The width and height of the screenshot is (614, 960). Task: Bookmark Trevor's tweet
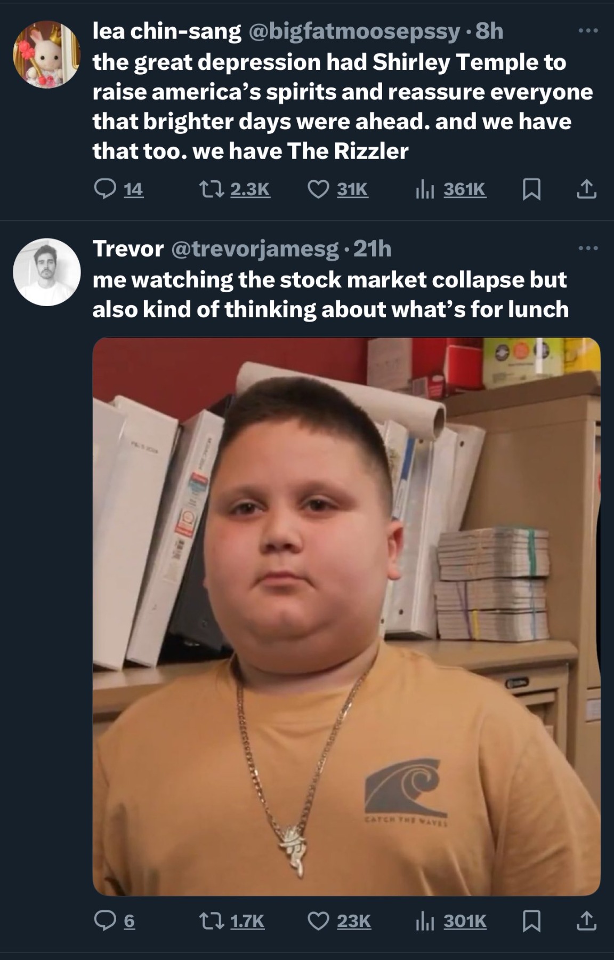531,921
